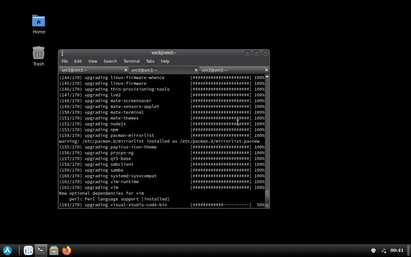Screen dimensions: 411x257
Task: Click the 'upgrading visual-studio-code-bin' line
Action: coord(162,205)
